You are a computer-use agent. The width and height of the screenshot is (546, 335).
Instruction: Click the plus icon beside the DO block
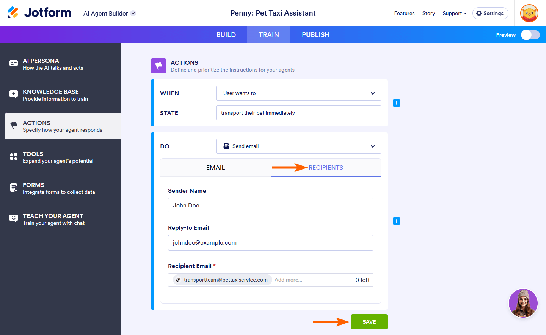tap(397, 221)
